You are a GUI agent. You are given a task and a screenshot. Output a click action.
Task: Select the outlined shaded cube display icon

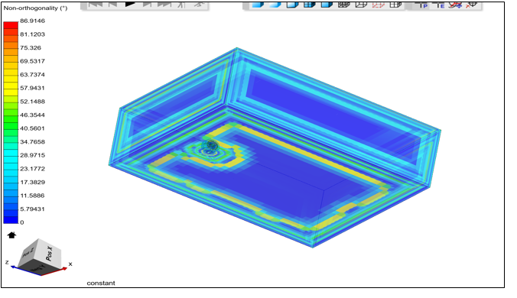point(292,5)
